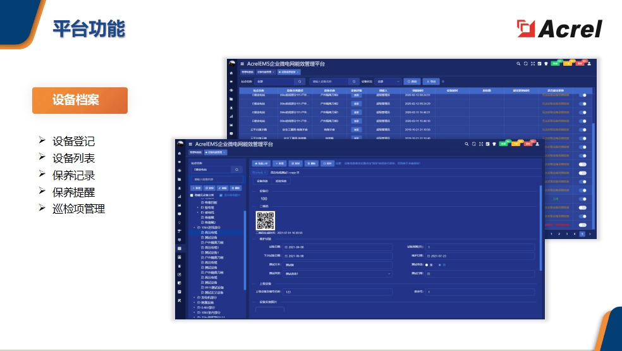Toggle fullscreen icon in the back window header

pyautogui.click(x=533, y=63)
